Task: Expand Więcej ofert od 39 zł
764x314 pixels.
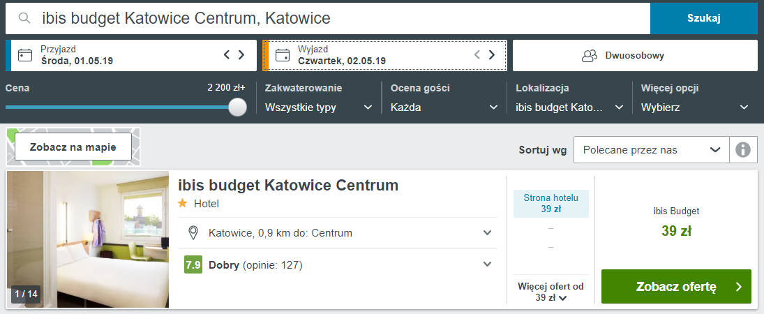Action: click(550, 292)
